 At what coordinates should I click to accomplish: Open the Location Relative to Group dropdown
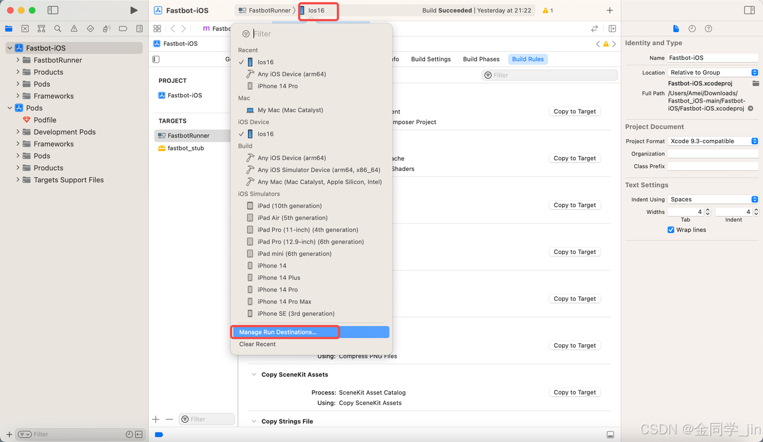(x=713, y=72)
